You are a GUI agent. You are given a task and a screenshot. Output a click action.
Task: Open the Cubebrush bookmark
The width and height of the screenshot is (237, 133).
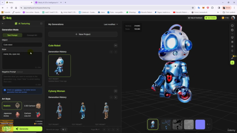87,12
